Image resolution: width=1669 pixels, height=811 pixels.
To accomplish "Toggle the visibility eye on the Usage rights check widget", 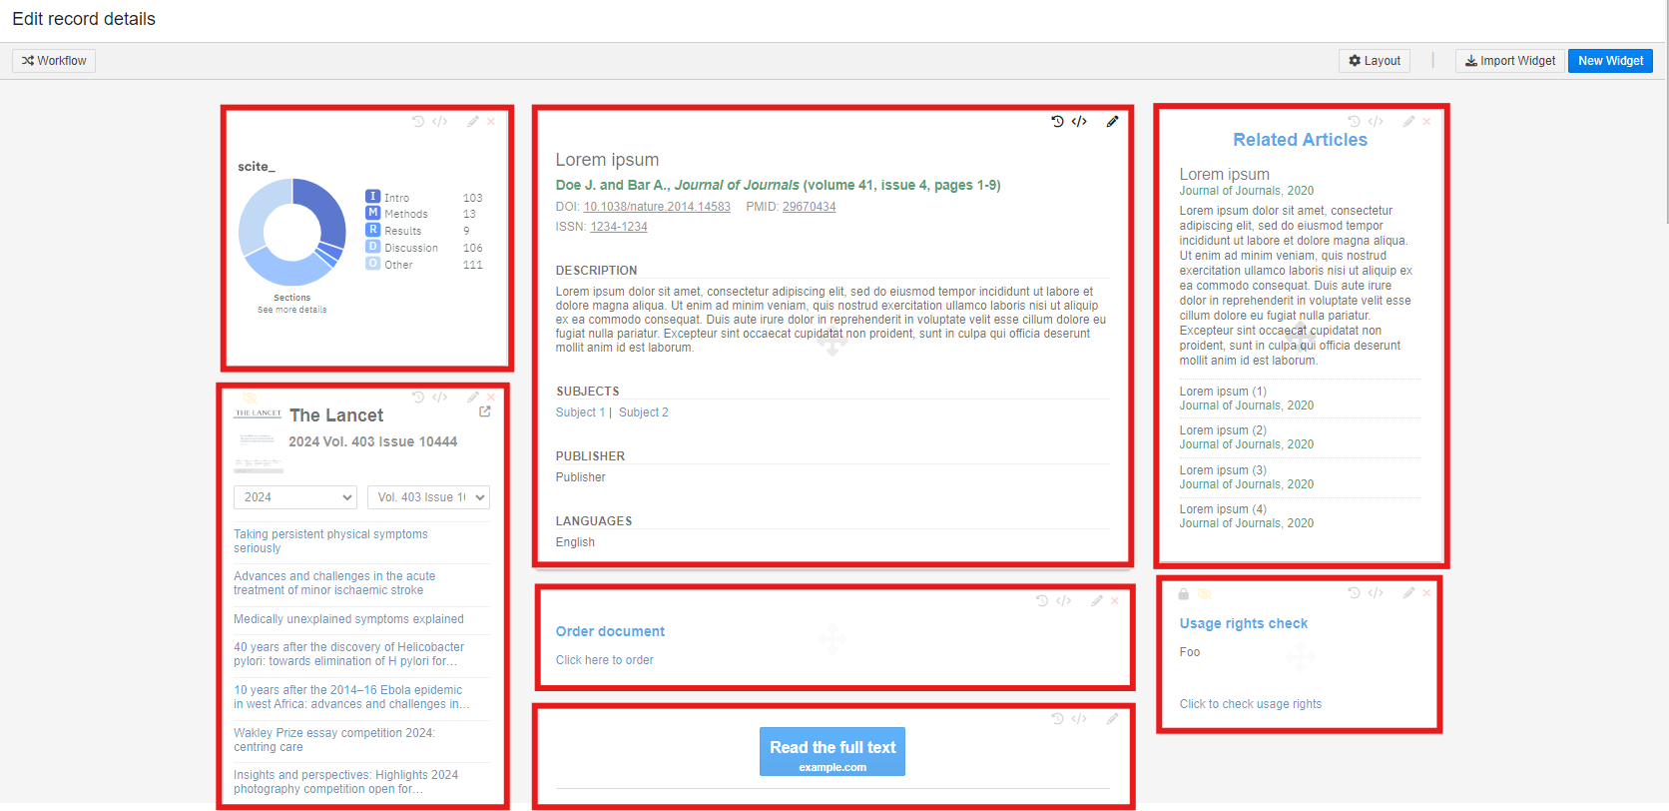I will (x=1205, y=593).
